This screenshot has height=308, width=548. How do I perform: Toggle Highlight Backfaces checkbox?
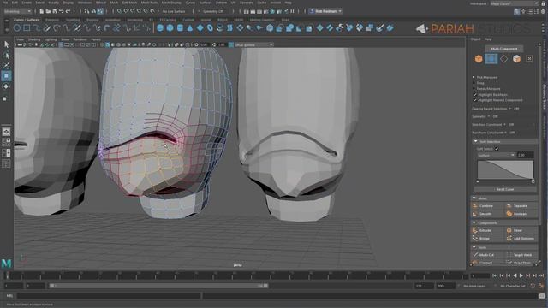pyautogui.click(x=475, y=95)
